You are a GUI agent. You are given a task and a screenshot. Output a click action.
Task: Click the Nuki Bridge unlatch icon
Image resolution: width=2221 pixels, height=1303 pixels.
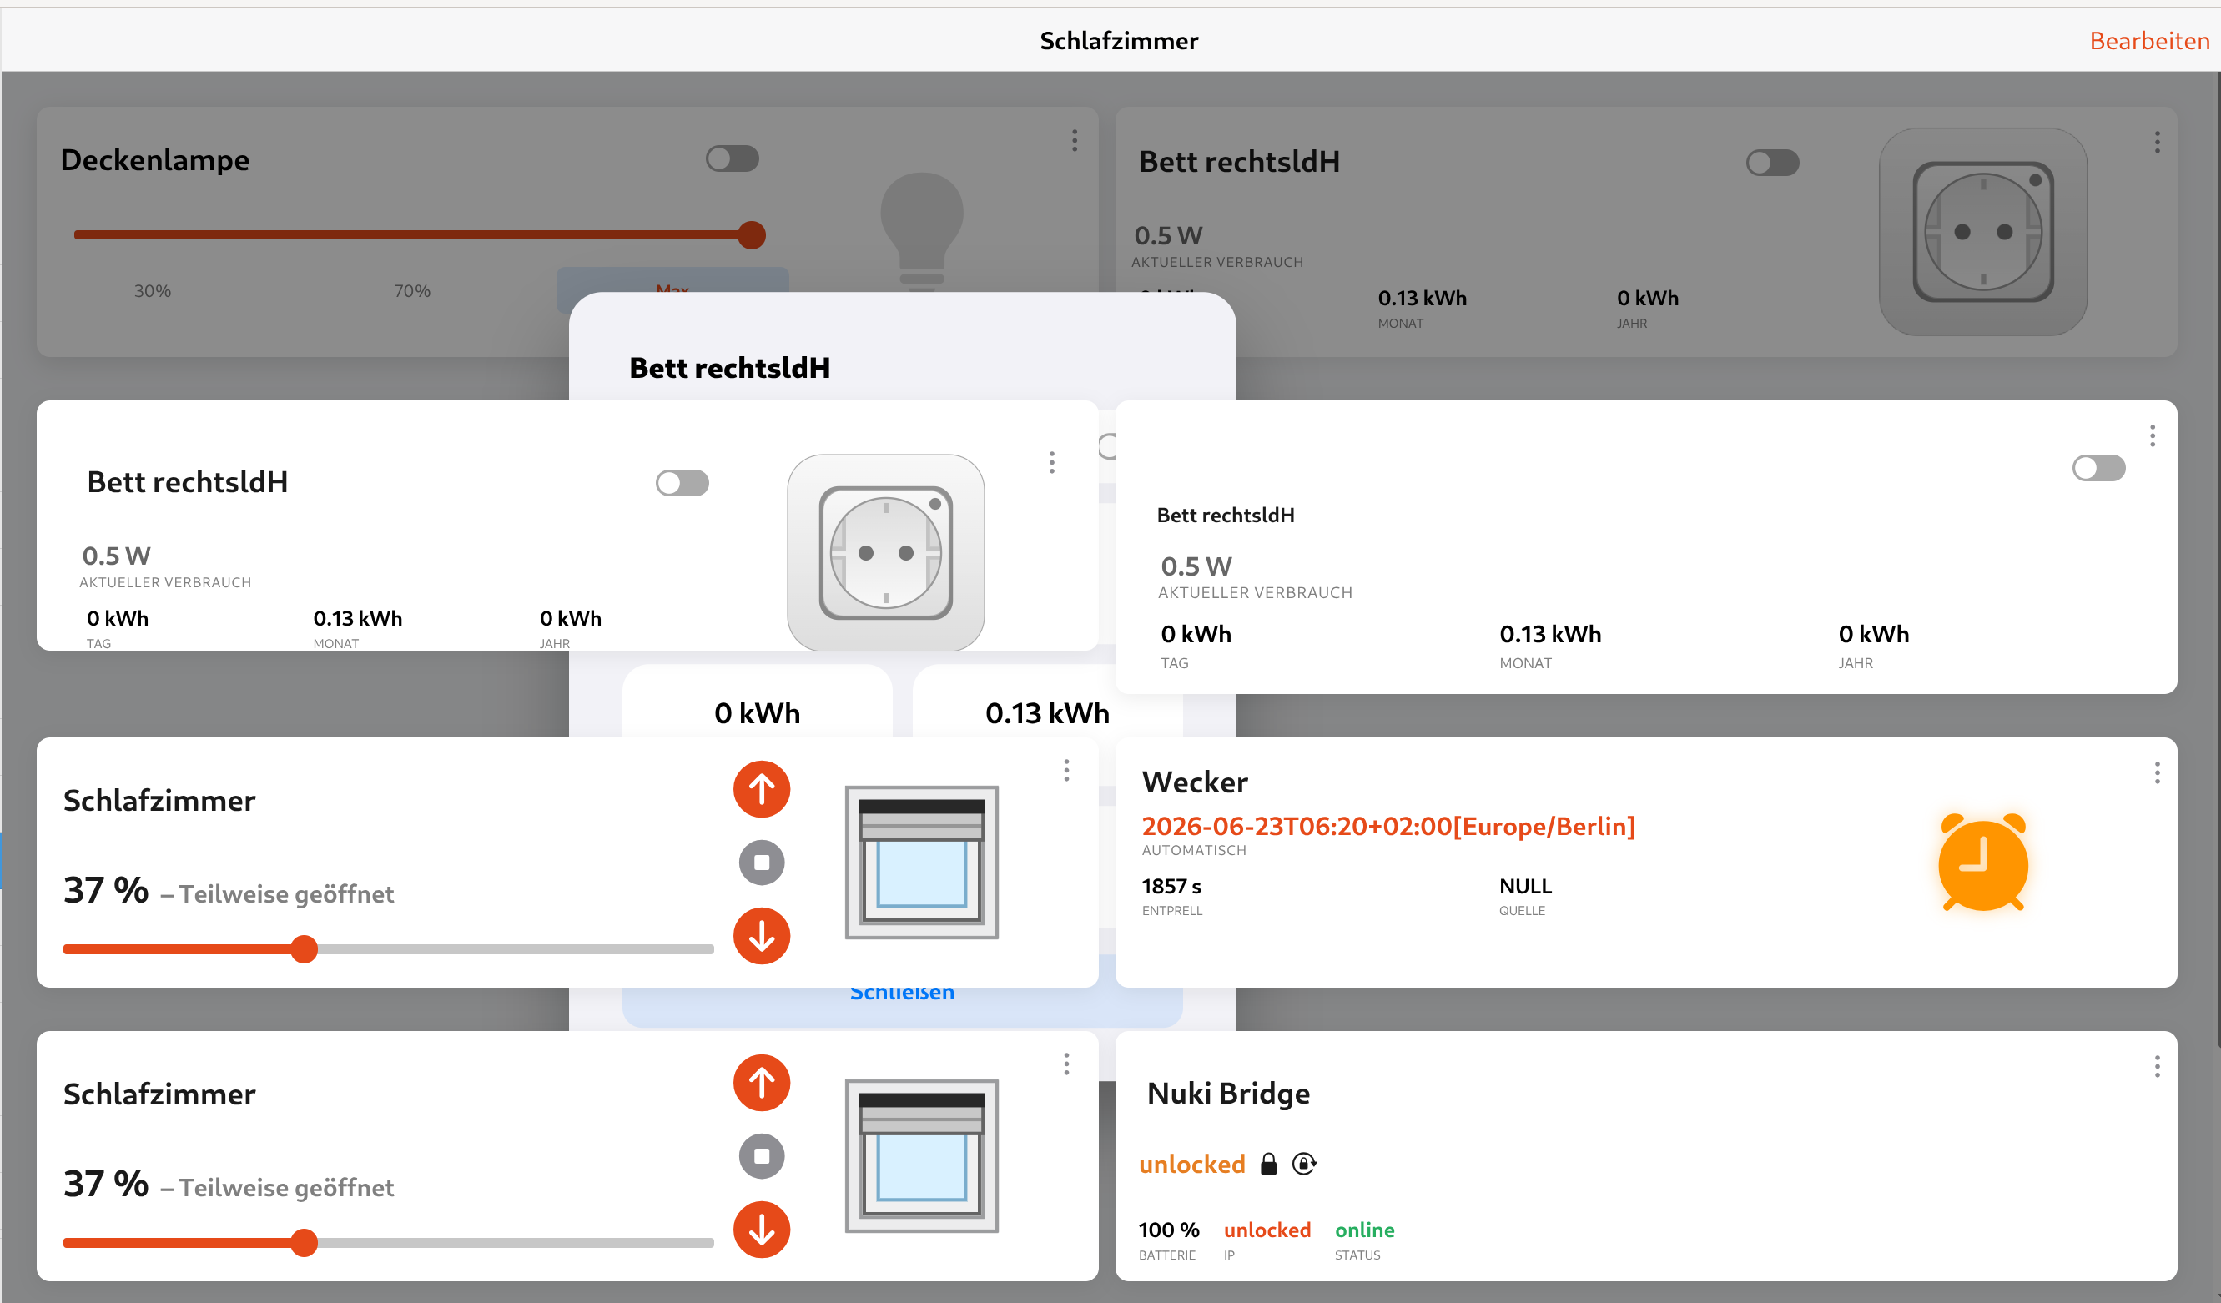tap(1303, 1164)
